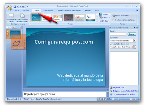
Task: Zoom out with the minus button
Action: 113,99
